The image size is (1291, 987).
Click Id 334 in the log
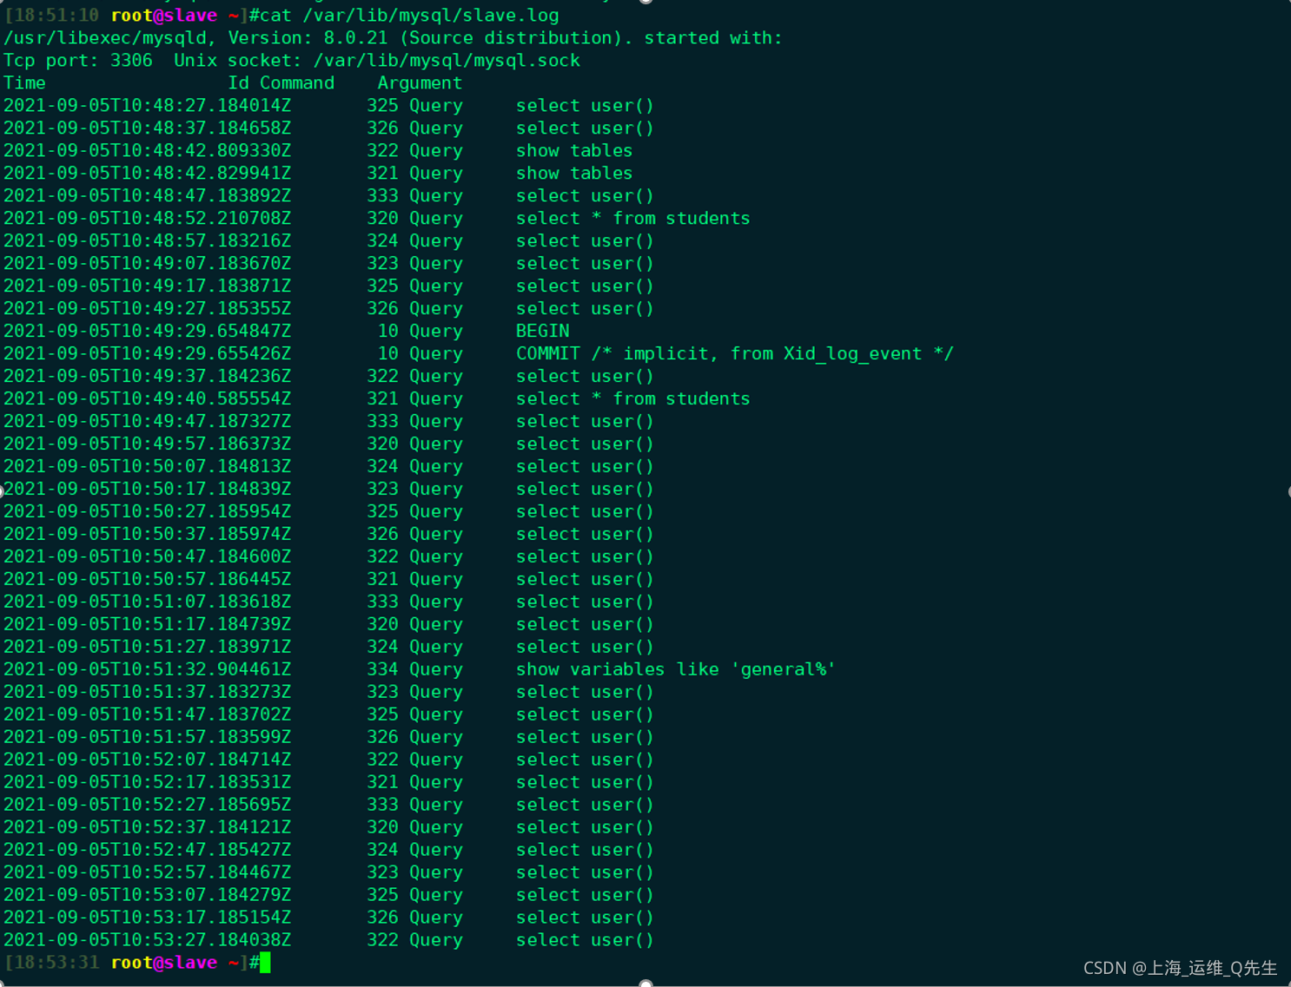click(x=382, y=670)
